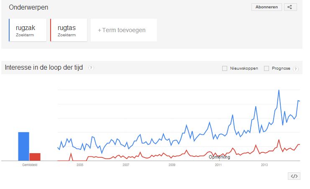Enable the Nieuwskoppen checkbox
This screenshot has height=189, width=310.
225,68
